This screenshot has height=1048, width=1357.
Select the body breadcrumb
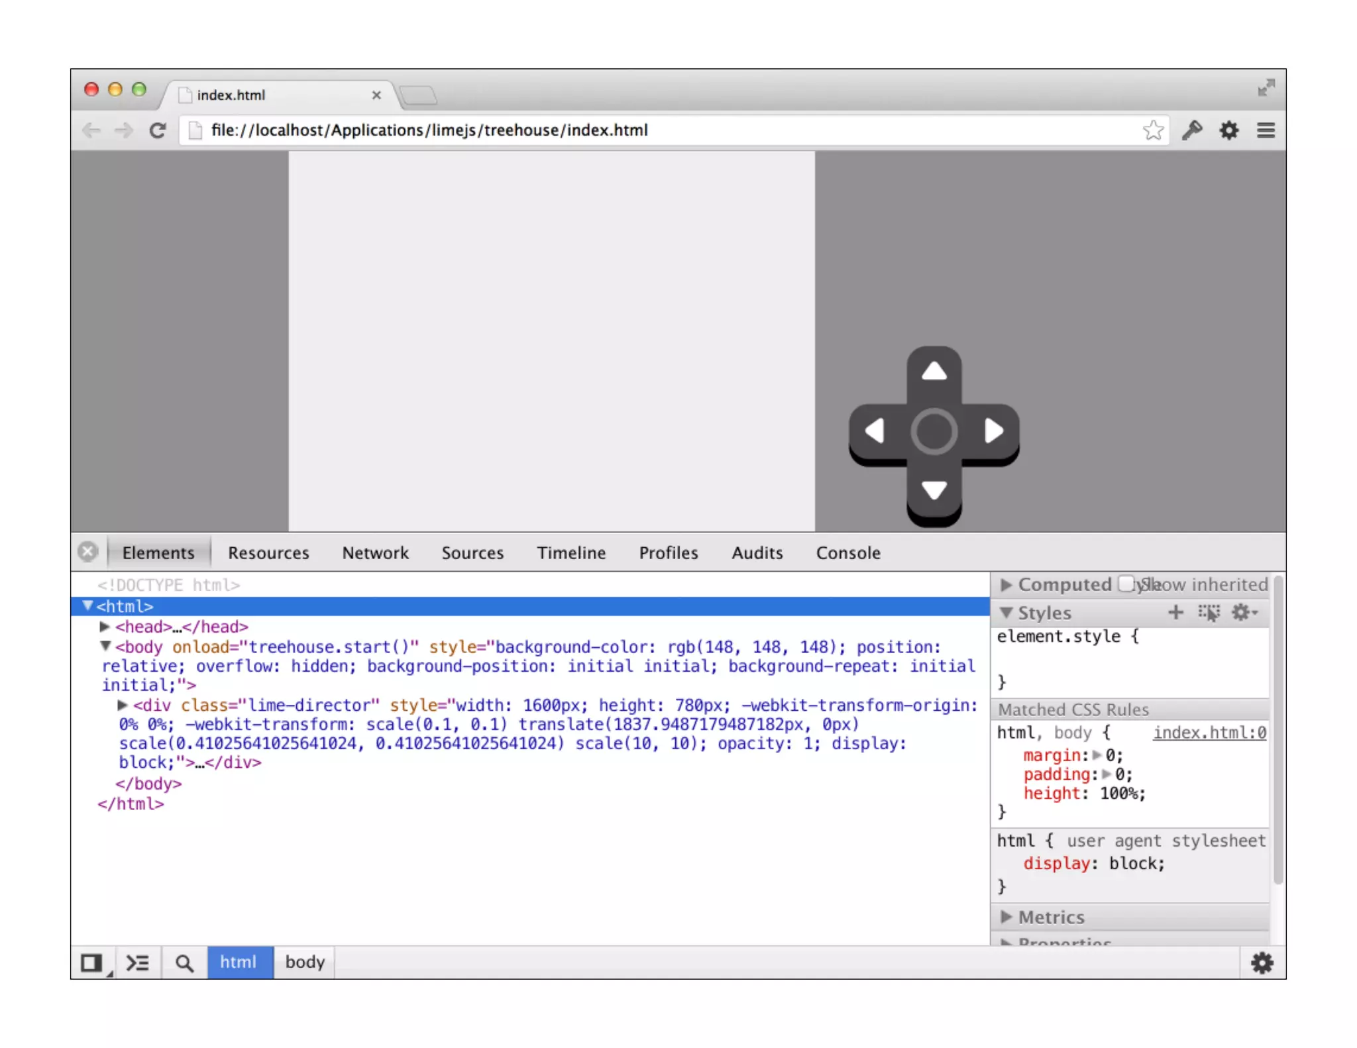tap(305, 962)
